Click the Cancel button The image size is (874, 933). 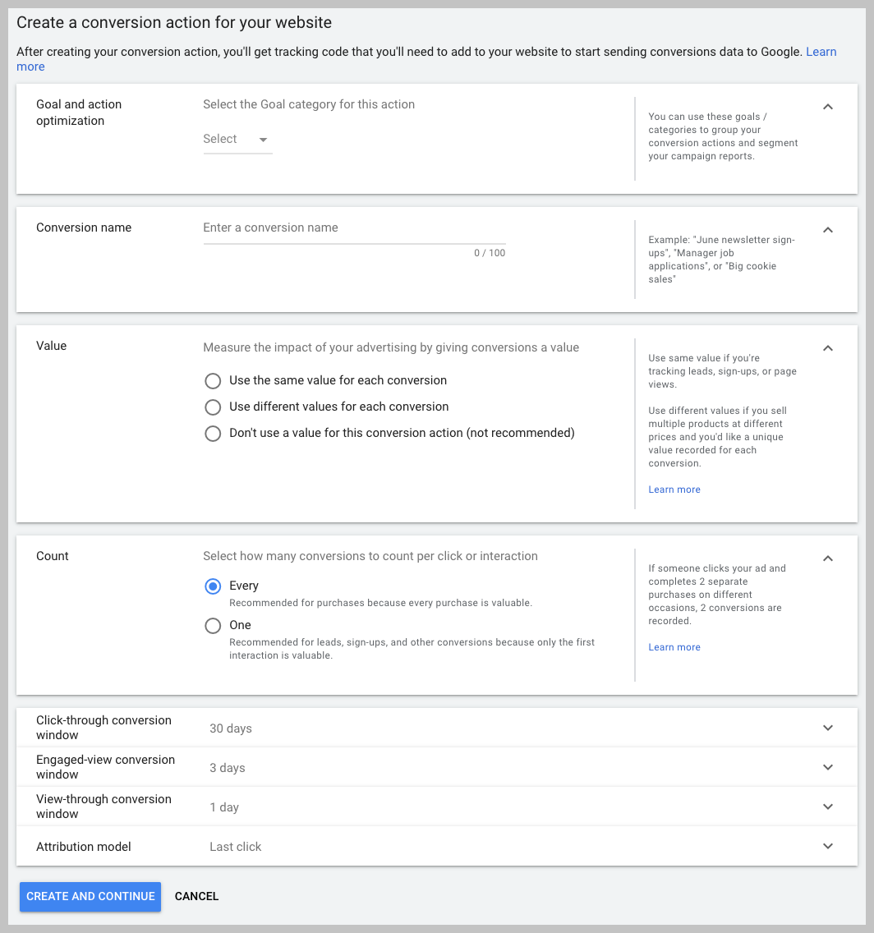(196, 896)
